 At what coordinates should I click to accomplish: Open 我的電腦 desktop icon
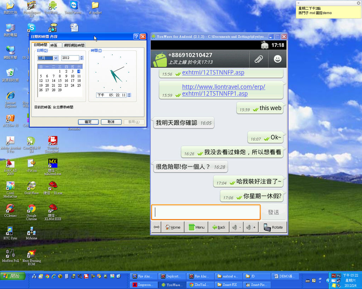pyautogui.click(x=10, y=30)
